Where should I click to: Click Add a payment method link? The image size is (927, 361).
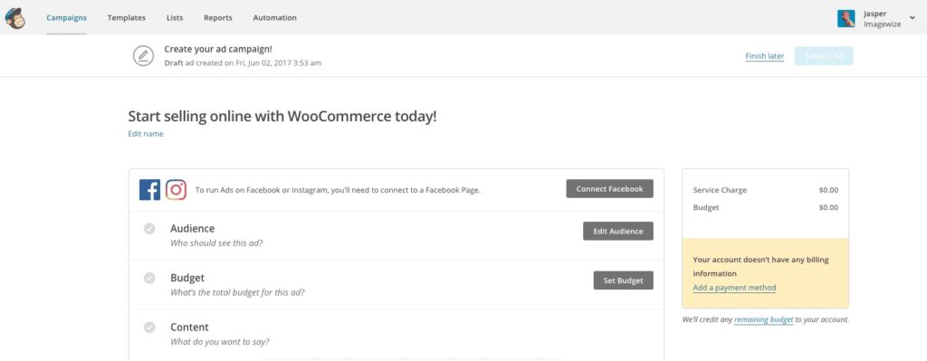[x=734, y=288]
